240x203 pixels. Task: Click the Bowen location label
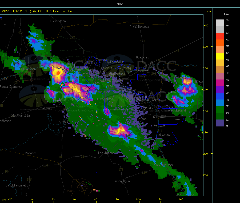177,119
